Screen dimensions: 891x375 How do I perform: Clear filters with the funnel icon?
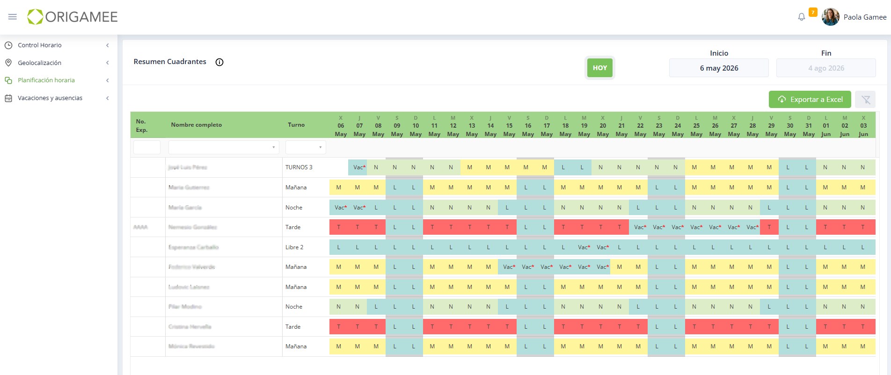click(x=866, y=100)
